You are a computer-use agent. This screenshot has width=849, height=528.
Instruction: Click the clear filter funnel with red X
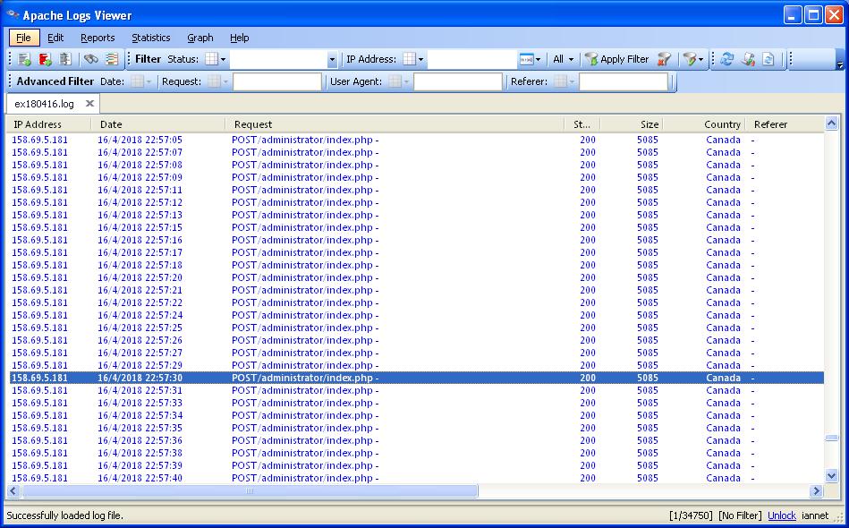[x=664, y=59]
